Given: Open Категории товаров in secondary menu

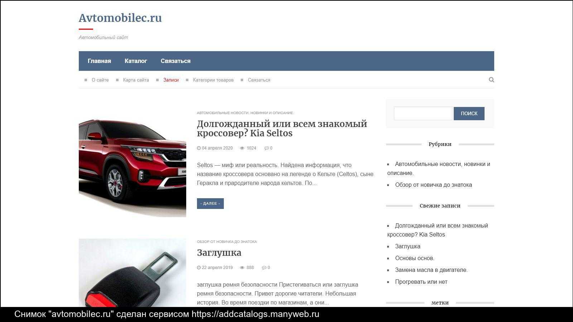Looking at the screenshot, I should click(x=213, y=80).
